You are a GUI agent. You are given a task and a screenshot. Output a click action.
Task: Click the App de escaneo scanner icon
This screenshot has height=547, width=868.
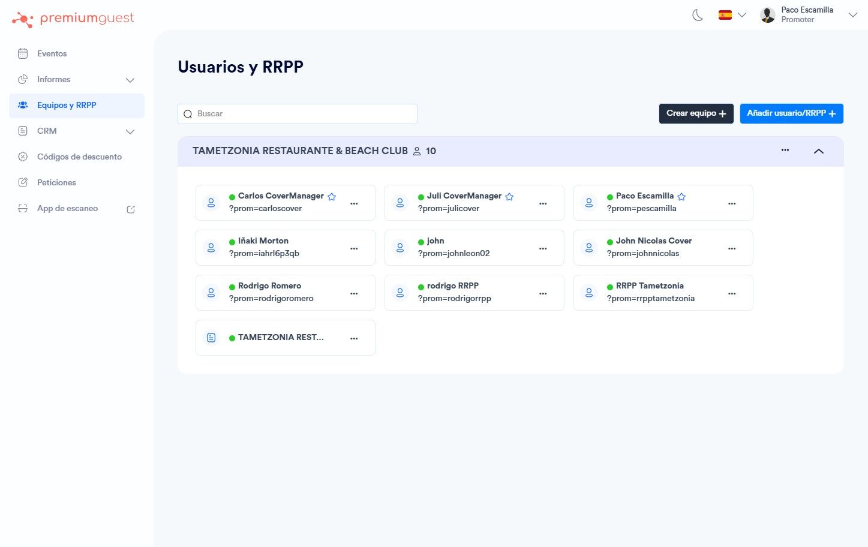click(x=23, y=208)
